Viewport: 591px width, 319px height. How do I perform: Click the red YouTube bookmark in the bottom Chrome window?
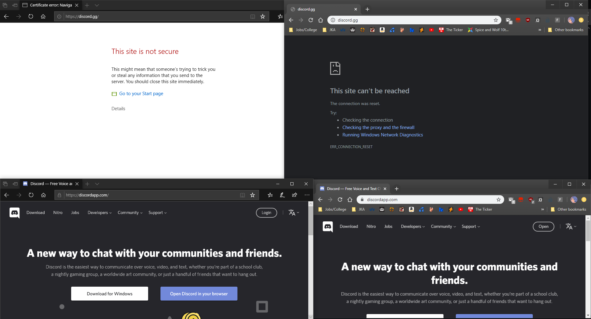pyautogui.click(x=461, y=209)
